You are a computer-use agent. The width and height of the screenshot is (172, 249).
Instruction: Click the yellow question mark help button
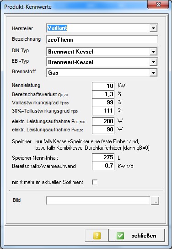click(x=97, y=235)
